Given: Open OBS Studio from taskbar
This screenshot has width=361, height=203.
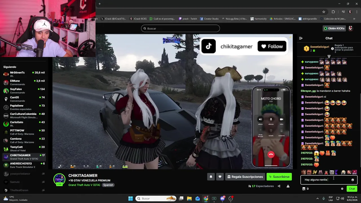Looking at the screenshot, I should [231, 198].
